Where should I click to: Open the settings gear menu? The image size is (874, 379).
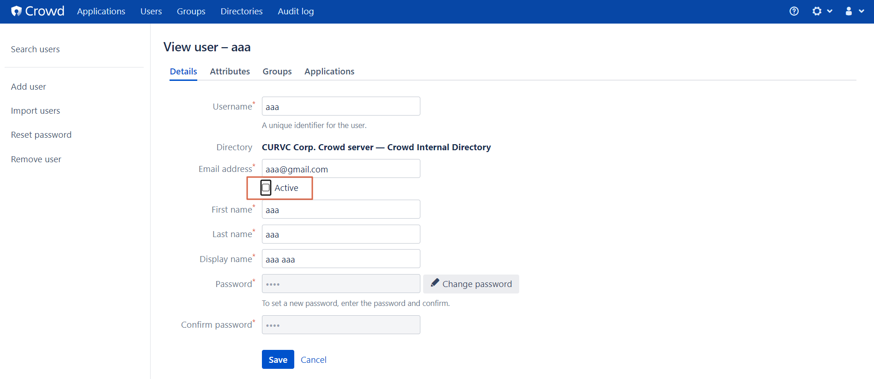tap(822, 11)
